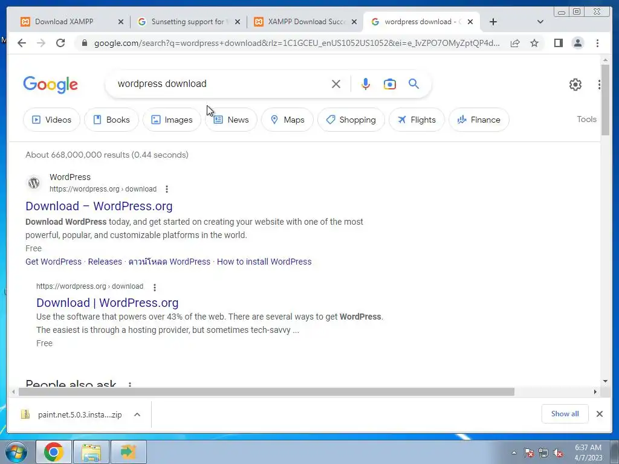View site information via the padlock icon
This screenshot has height=464, width=619.
(x=84, y=43)
